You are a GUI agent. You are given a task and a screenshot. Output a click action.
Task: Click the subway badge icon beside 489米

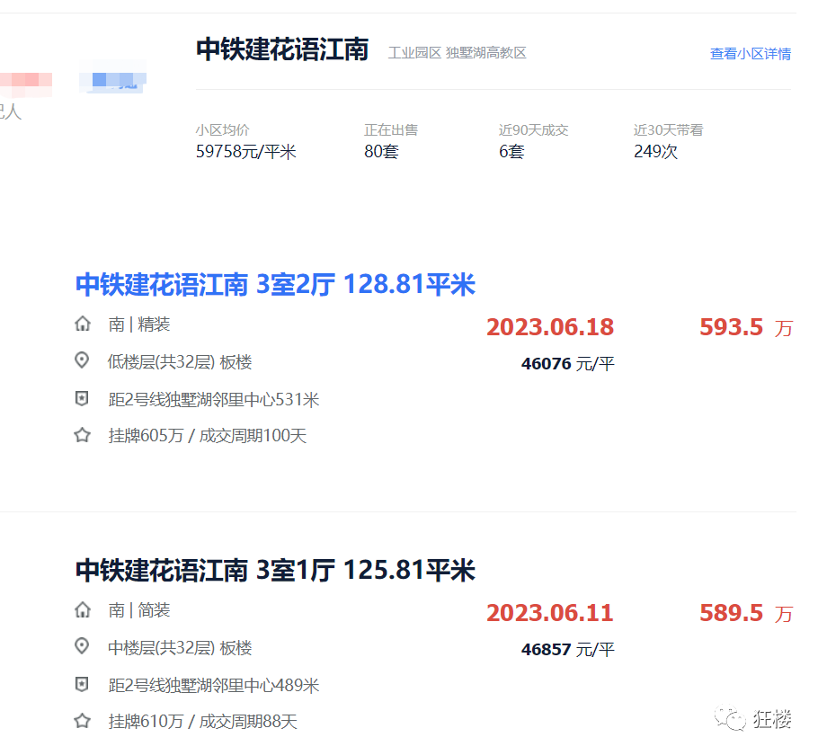point(82,684)
